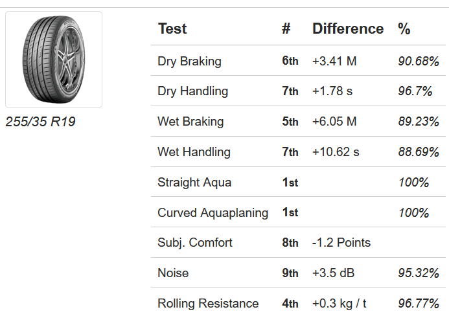Viewport: 449px width, 316px height.
Task: Open the Noise test row
Action: click(173, 273)
